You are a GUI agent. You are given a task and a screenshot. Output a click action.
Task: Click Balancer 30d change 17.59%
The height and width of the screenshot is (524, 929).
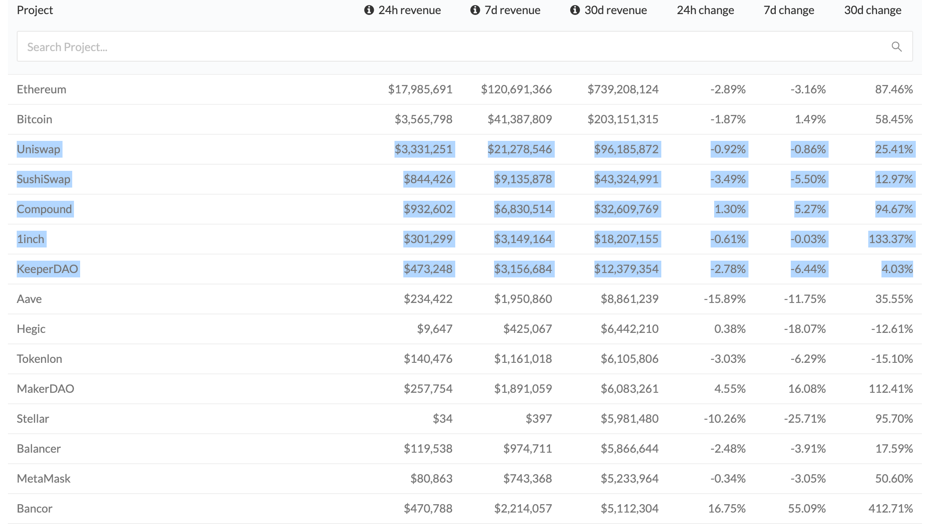point(894,449)
